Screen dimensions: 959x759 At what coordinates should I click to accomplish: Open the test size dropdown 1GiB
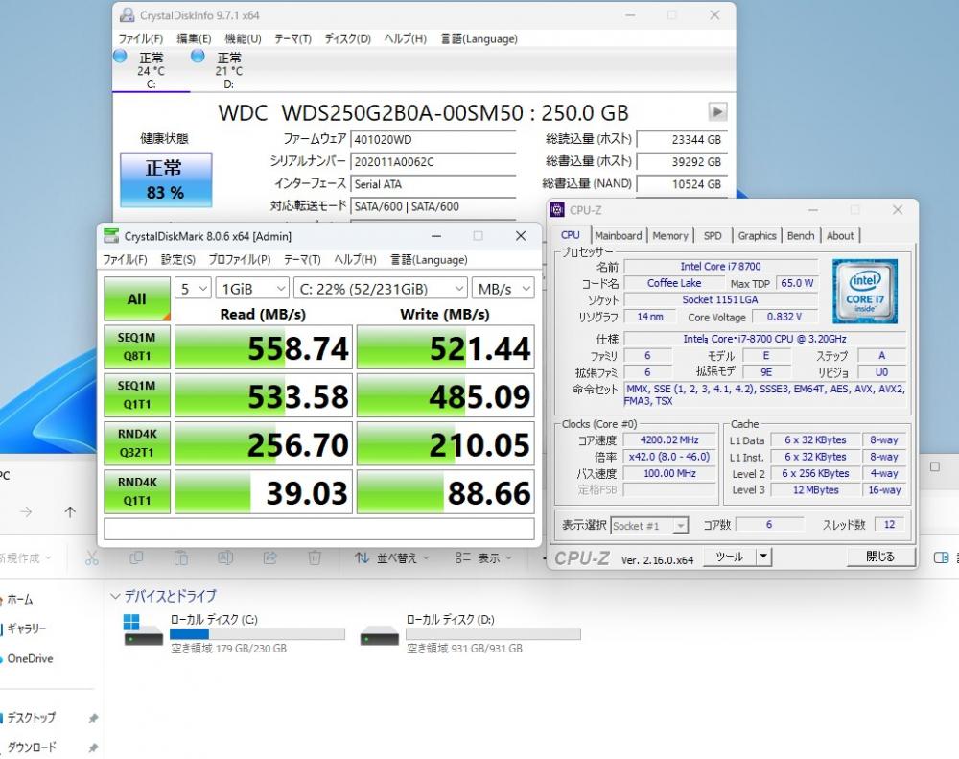click(x=252, y=288)
